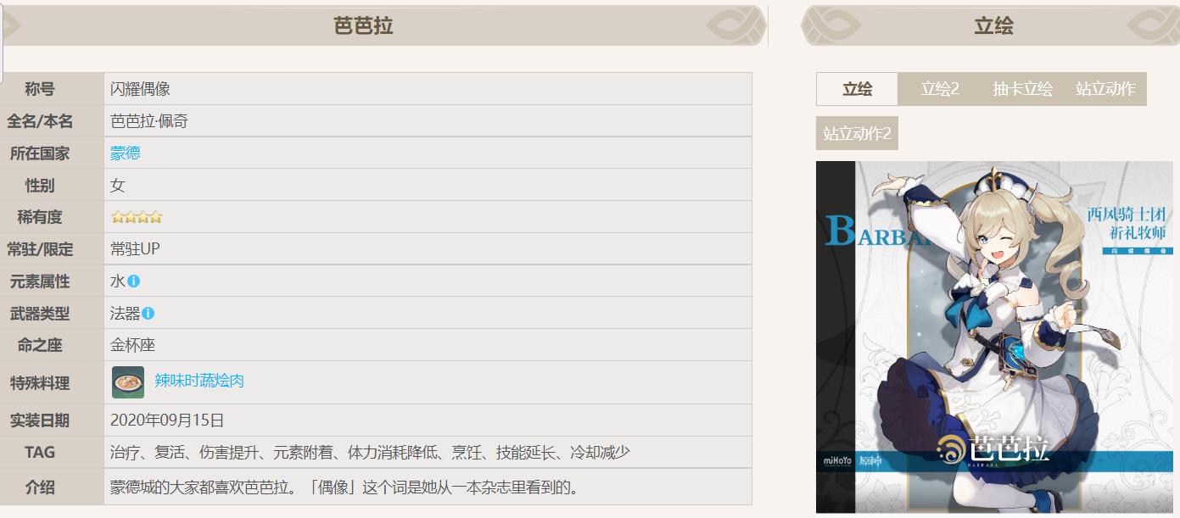Click the TAG row skill list text
Viewport: 1180px width, 518px height.
tap(370, 453)
